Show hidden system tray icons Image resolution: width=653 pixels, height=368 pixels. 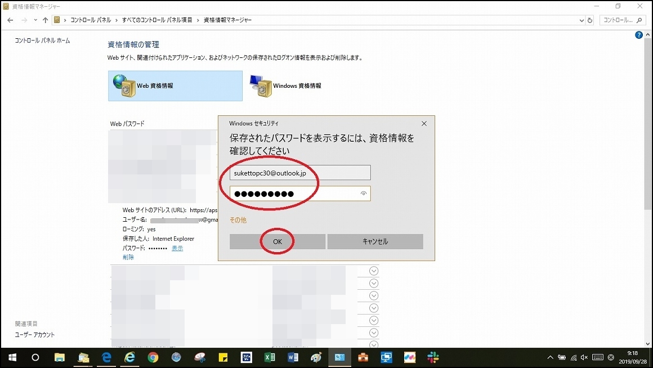pos(550,358)
